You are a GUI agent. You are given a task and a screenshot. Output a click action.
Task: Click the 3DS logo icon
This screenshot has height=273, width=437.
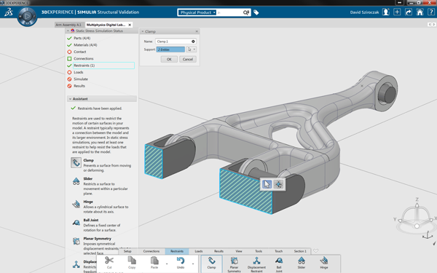pos(8,12)
